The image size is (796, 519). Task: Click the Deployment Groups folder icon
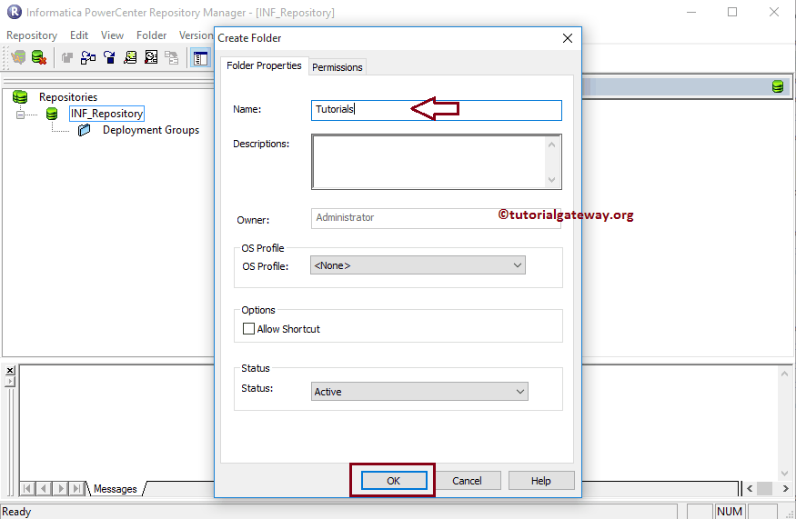click(85, 130)
